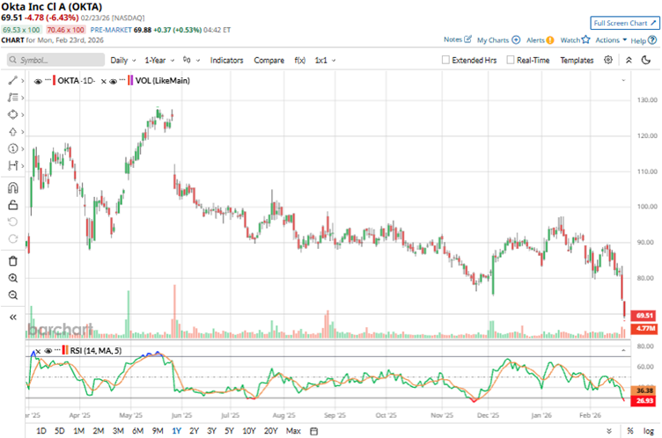This screenshot has height=438, width=662.
Task: Toggle OKTA price series visibility eye
Action: (38, 81)
